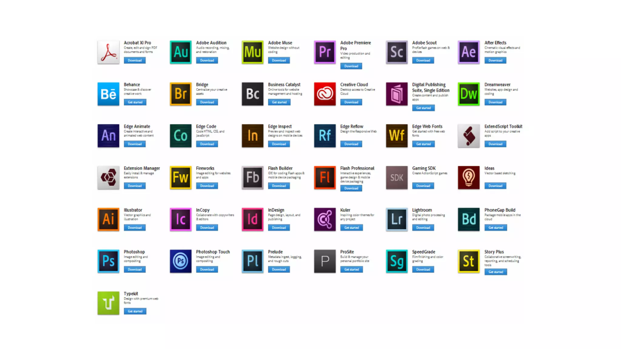This screenshot has width=621, height=349.
Task: Select the Lightroom Lr icon
Action: click(397, 219)
